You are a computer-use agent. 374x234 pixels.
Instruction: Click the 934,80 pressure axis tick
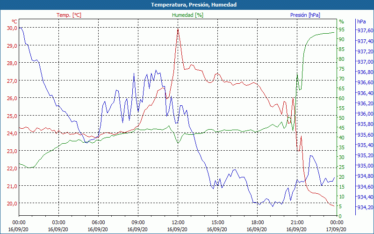[x=365, y=176]
